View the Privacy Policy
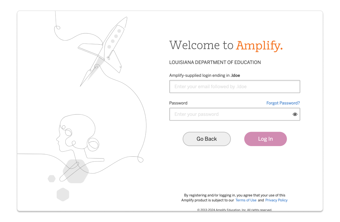The height and width of the screenshot is (222, 340). (276, 200)
